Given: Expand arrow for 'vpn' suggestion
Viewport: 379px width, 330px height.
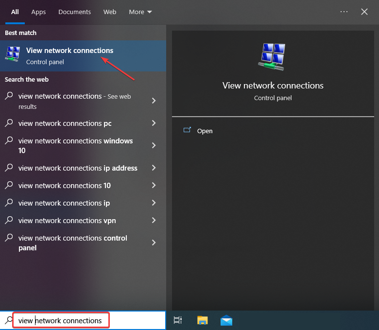Looking at the screenshot, I should (154, 220).
